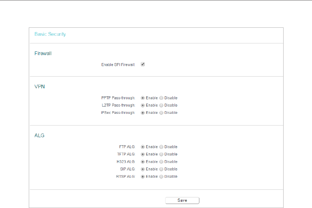Select Enable for PPTP Pass-through

coord(143,98)
